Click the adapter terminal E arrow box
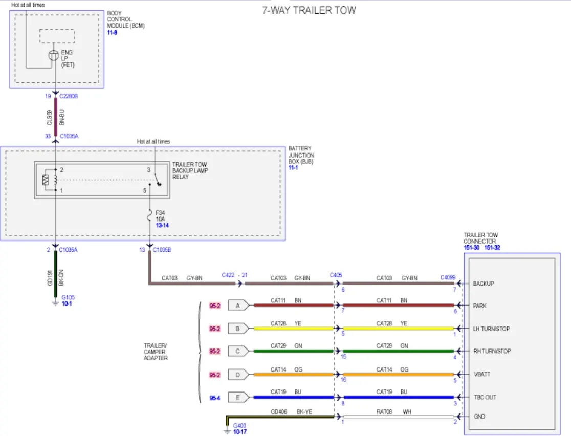 (x=239, y=398)
